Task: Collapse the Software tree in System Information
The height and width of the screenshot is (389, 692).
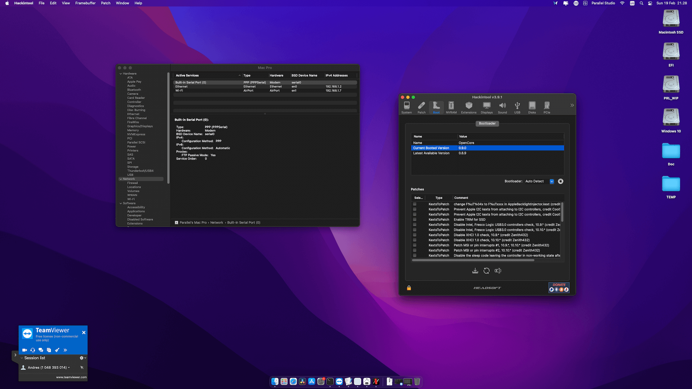Action: click(x=121, y=203)
